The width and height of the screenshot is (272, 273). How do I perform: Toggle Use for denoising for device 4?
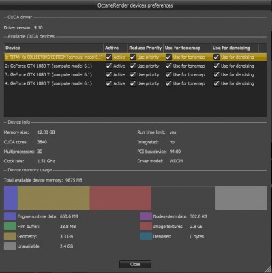coord(217,83)
